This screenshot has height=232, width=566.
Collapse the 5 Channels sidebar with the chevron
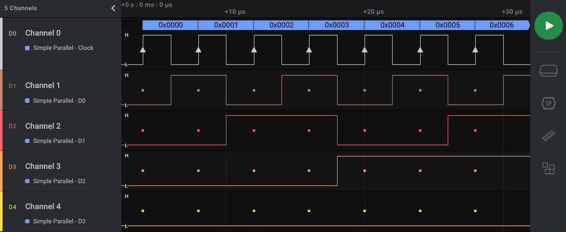coord(113,8)
